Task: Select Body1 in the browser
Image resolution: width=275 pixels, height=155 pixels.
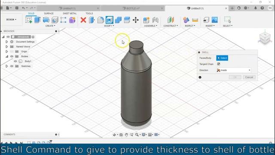Action: click(x=28, y=61)
